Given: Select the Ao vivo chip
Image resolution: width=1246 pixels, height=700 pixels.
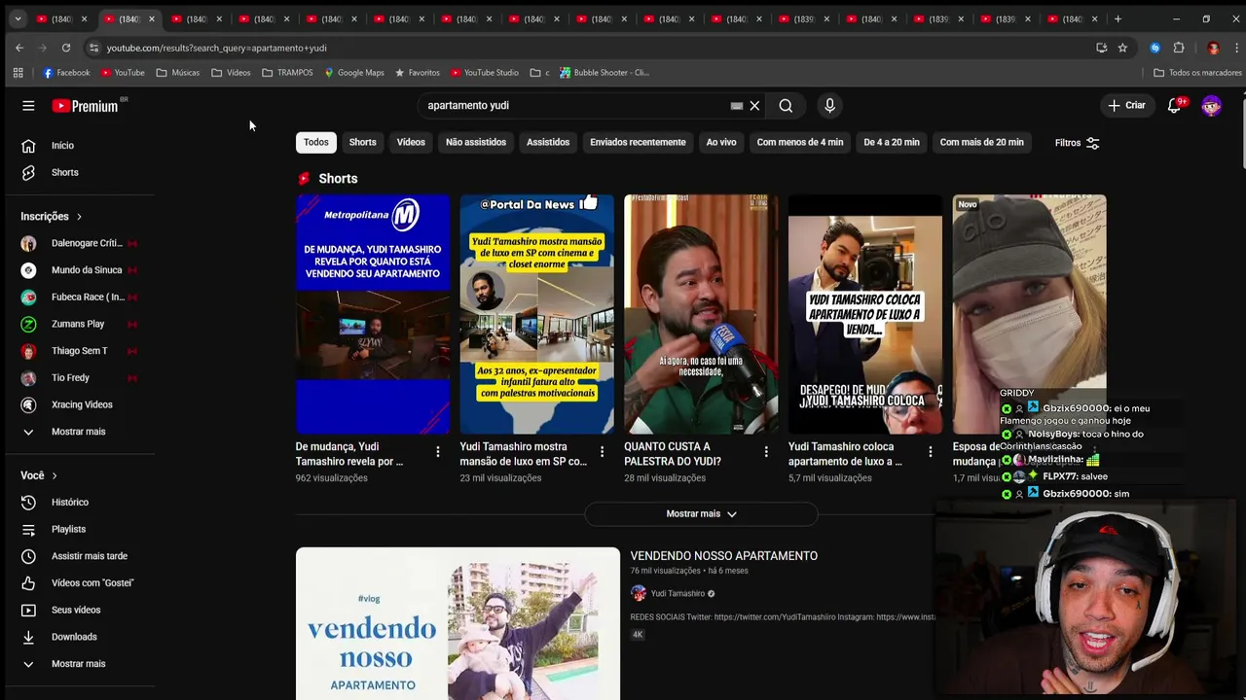Looking at the screenshot, I should coord(721,142).
